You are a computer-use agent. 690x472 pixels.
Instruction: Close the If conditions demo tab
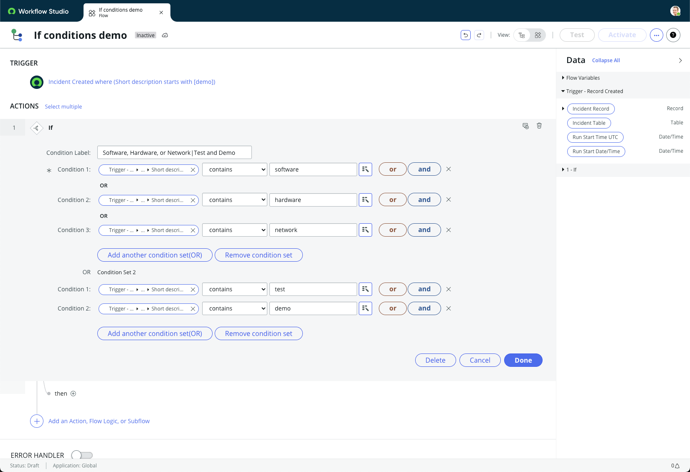pos(161,13)
